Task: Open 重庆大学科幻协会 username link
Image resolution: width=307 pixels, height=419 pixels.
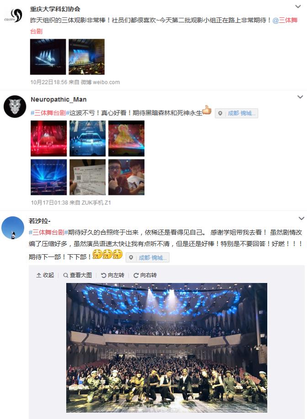Action: click(55, 9)
